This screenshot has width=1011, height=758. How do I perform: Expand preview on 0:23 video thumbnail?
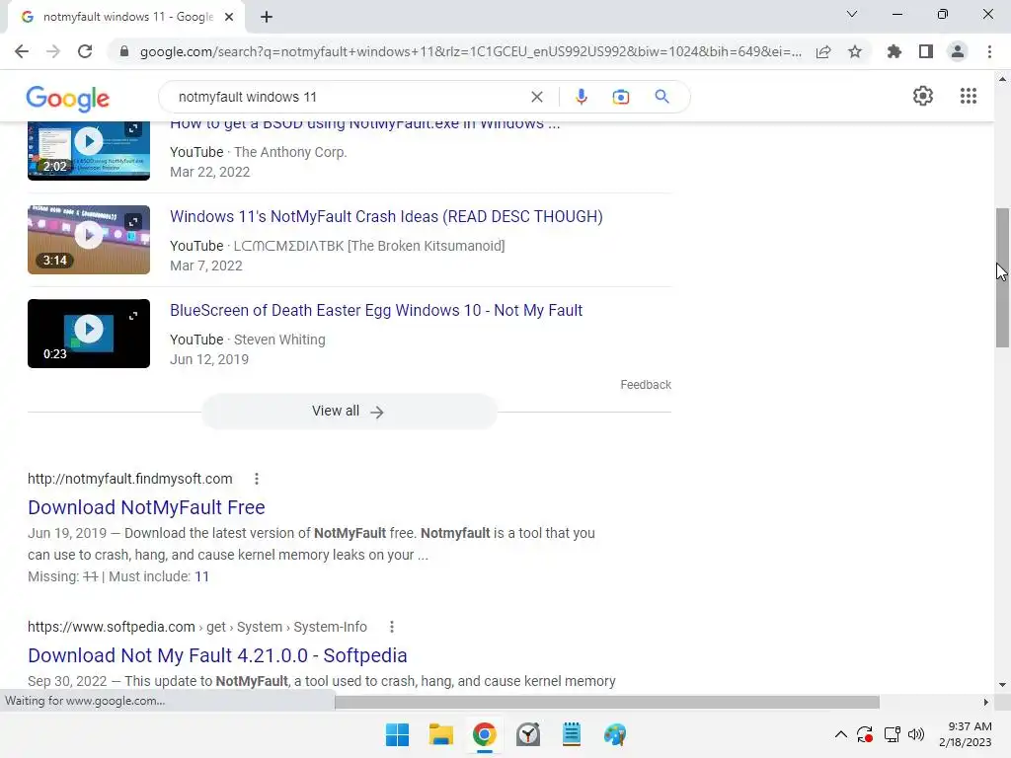(x=133, y=316)
